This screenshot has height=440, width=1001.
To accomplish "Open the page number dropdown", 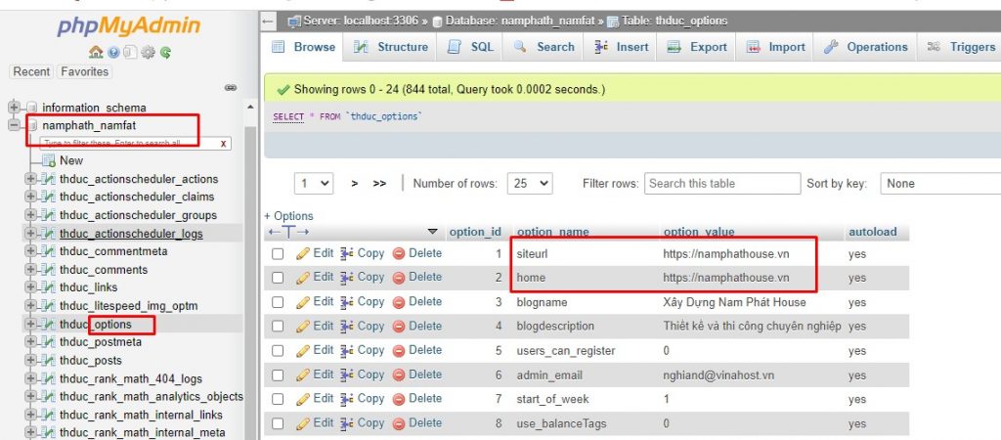I will pos(314,183).
